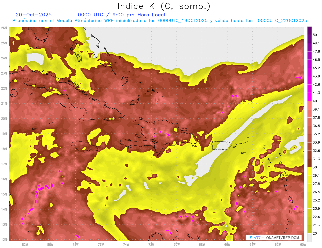This screenshot has height=248, width=322.
Task: Click the 19N latitude axis label
Action: (x=4, y=134)
